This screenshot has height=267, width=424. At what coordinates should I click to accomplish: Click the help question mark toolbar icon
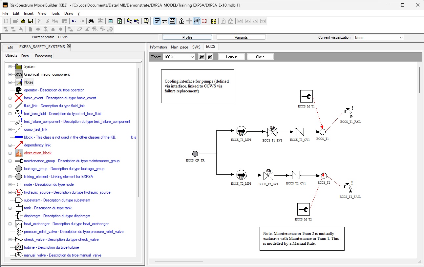coord(146,21)
